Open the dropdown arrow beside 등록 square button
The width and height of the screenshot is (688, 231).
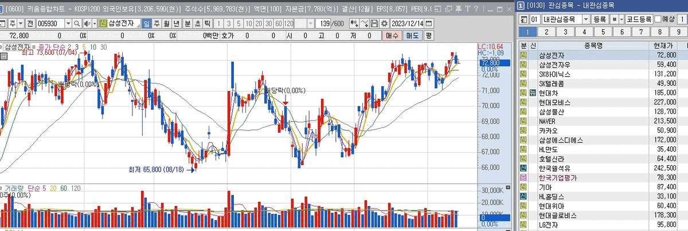[x=621, y=19]
